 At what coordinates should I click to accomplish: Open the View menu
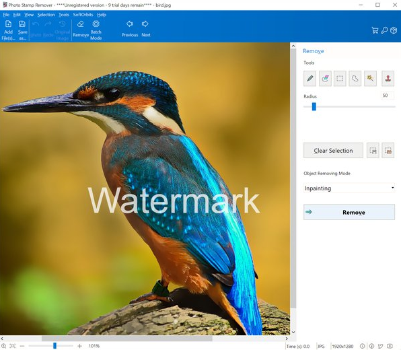pyautogui.click(x=29, y=15)
